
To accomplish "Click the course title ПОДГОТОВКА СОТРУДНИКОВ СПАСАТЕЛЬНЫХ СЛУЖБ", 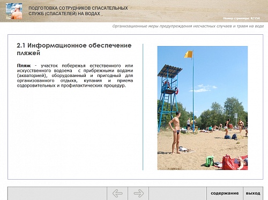I will (78, 11).
